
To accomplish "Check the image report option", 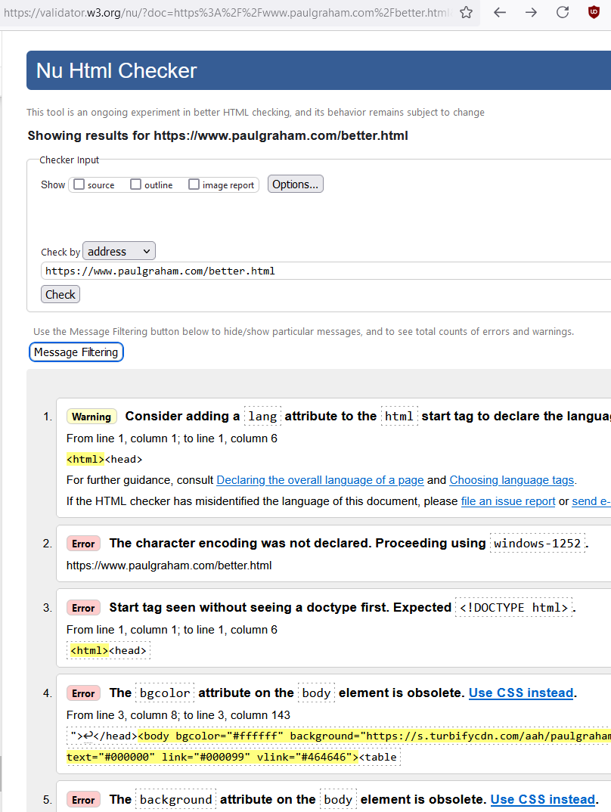I will pos(194,184).
